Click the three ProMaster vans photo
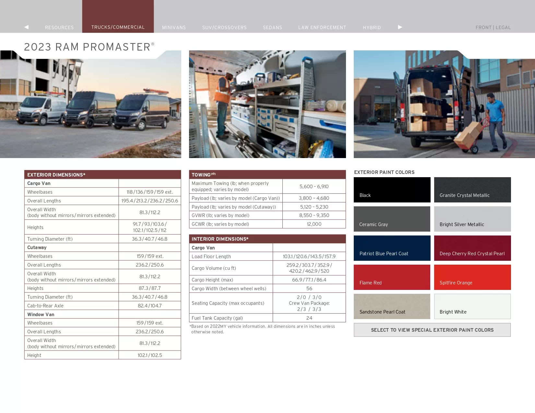The image size is (535, 413). point(90,104)
